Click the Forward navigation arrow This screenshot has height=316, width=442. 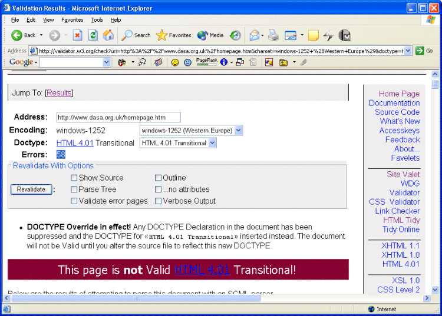(54, 35)
